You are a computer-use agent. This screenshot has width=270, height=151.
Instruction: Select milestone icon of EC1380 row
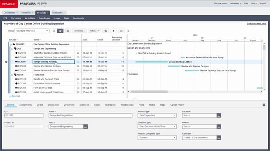(16, 83)
